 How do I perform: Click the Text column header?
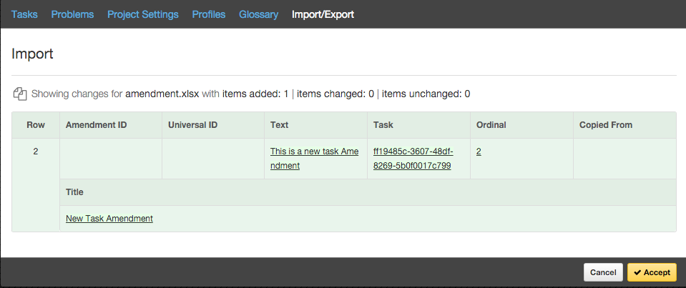279,125
